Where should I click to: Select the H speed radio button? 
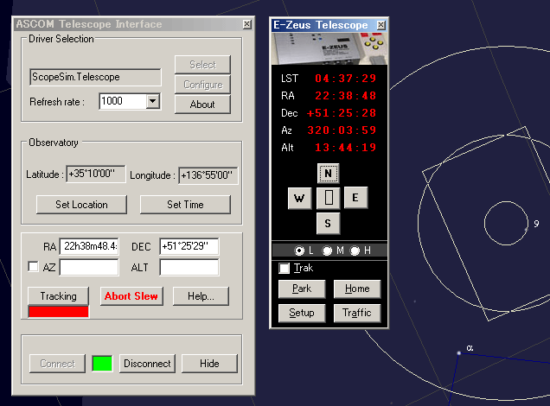pyautogui.click(x=355, y=251)
